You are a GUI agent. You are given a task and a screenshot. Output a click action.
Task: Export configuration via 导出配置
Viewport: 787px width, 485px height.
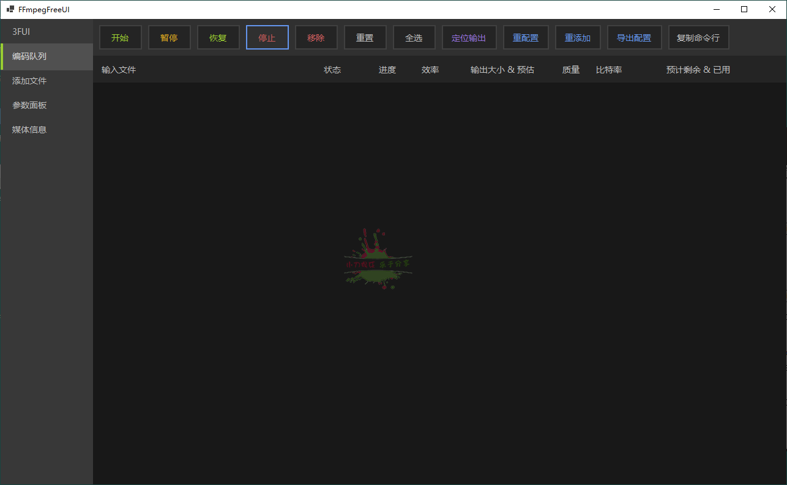pyautogui.click(x=634, y=37)
